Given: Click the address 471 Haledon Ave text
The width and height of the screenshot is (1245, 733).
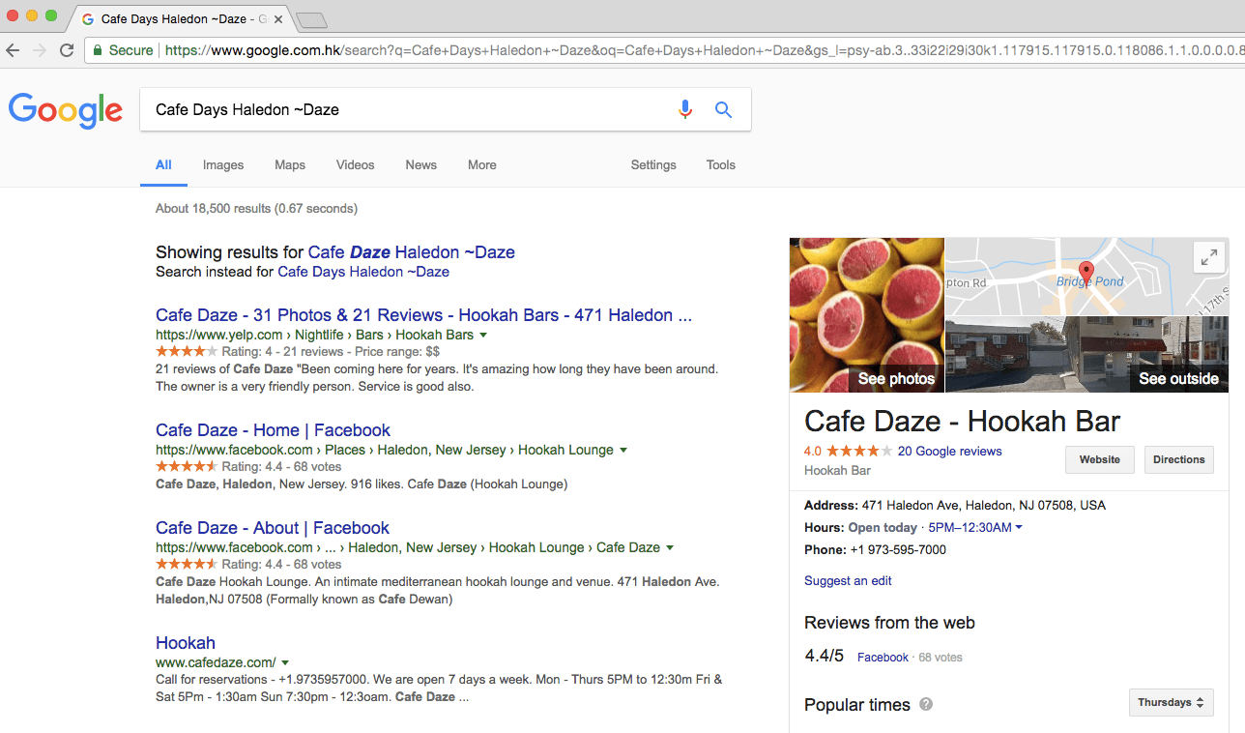Looking at the screenshot, I should (983, 506).
